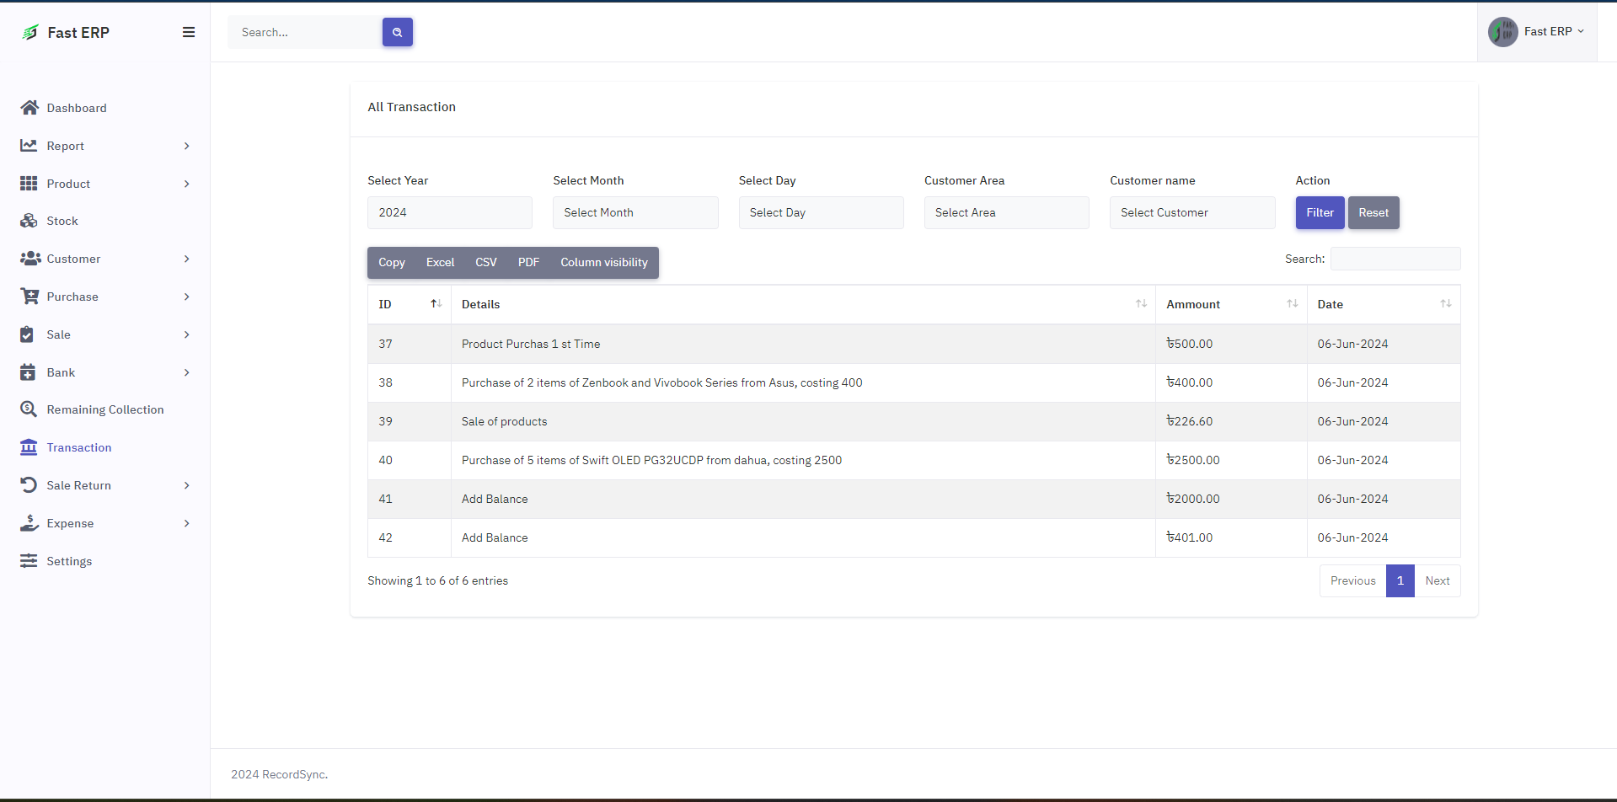The image size is (1617, 802).
Task: Click the Transaction bank building icon
Action: pyautogui.click(x=29, y=447)
